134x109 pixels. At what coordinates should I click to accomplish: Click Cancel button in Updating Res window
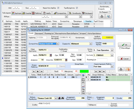tap(124, 59)
